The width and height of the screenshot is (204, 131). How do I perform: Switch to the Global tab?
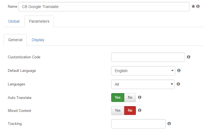pyautogui.click(x=14, y=21)
